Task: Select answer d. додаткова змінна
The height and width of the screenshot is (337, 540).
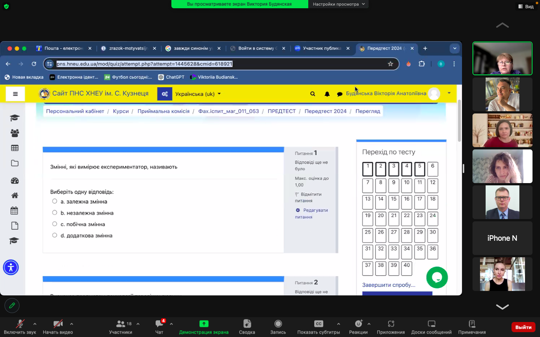Action: pos(55,235)
